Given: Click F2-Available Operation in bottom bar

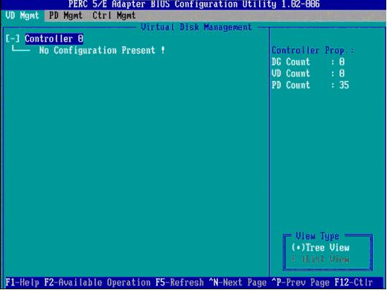Looking at the screenshot, I should (x=97, y=283).
